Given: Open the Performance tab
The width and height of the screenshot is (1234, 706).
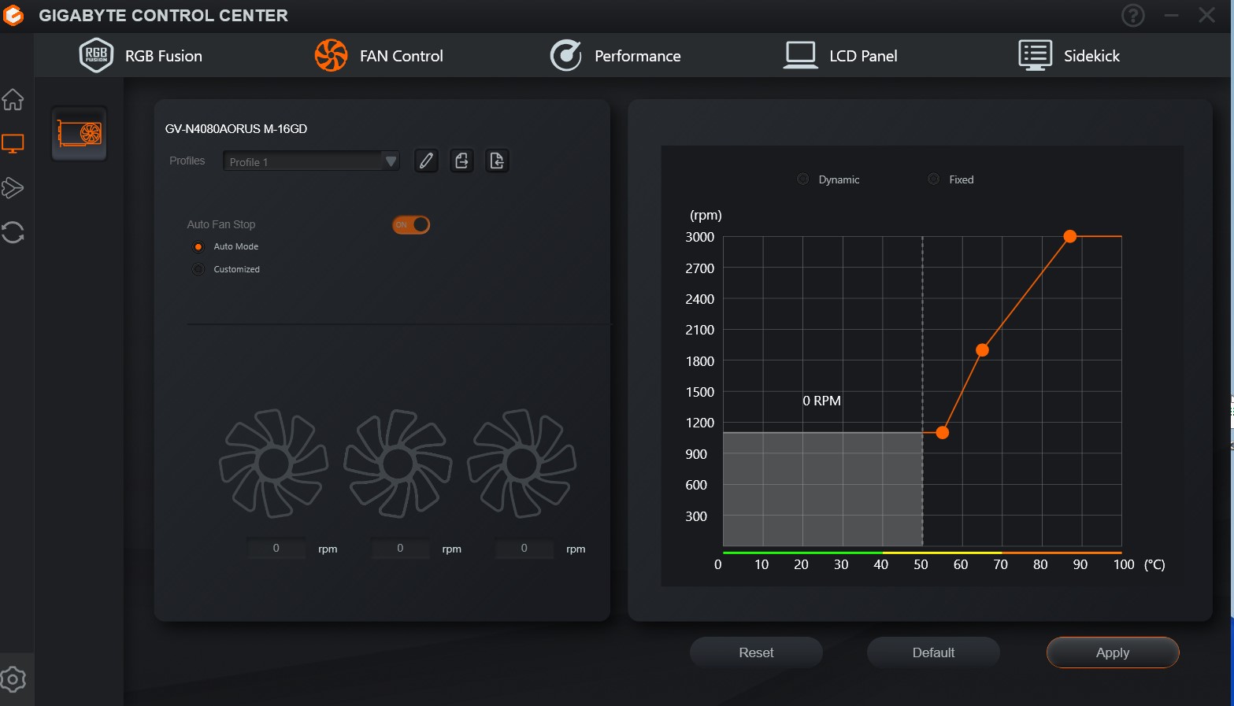Looking at the screenshot, I should [615, 56].
